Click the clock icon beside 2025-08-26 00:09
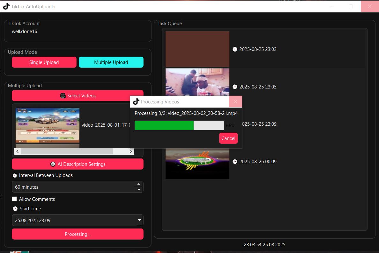The height and width of the screenshot is (253, 379). [235, 162]
